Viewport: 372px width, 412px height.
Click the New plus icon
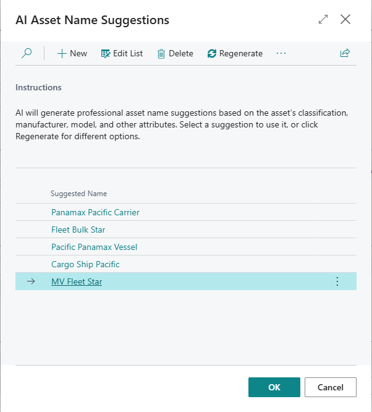point(62,53)
